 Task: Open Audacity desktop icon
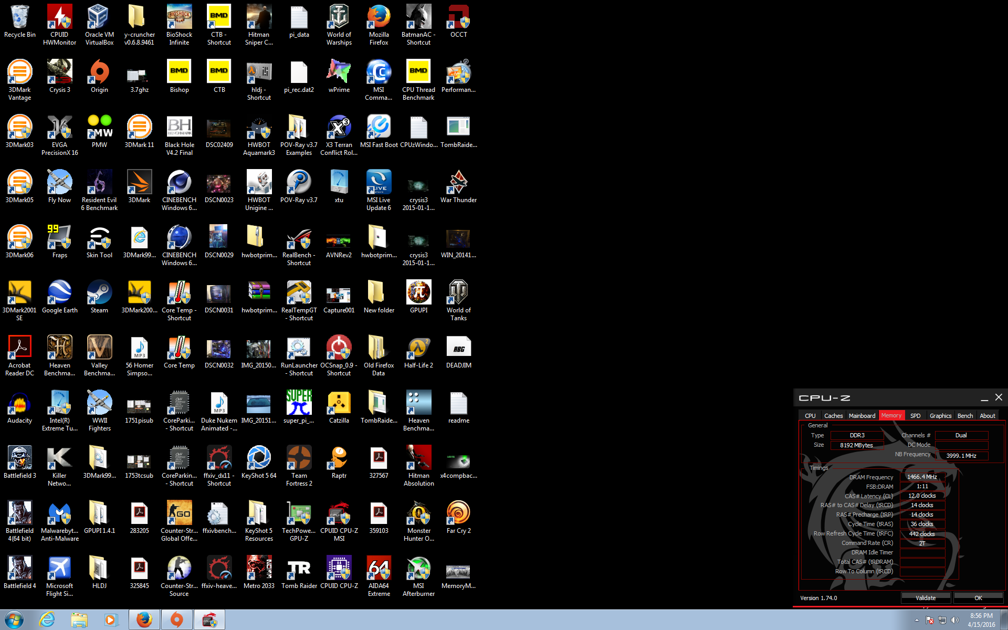[x=19, y=407]
